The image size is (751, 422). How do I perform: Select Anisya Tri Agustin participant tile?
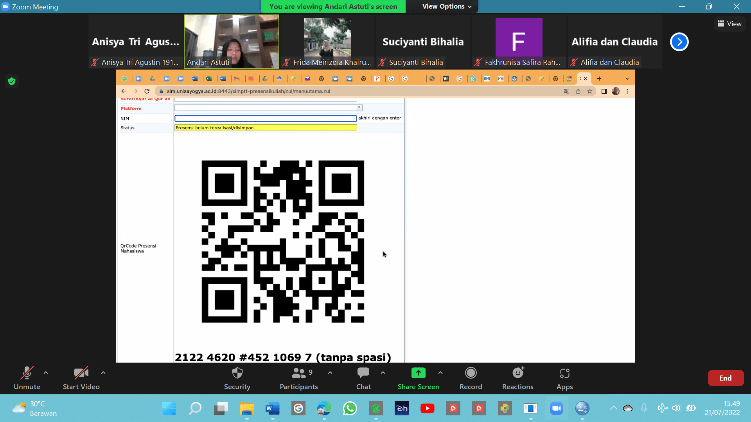[136, 41]
